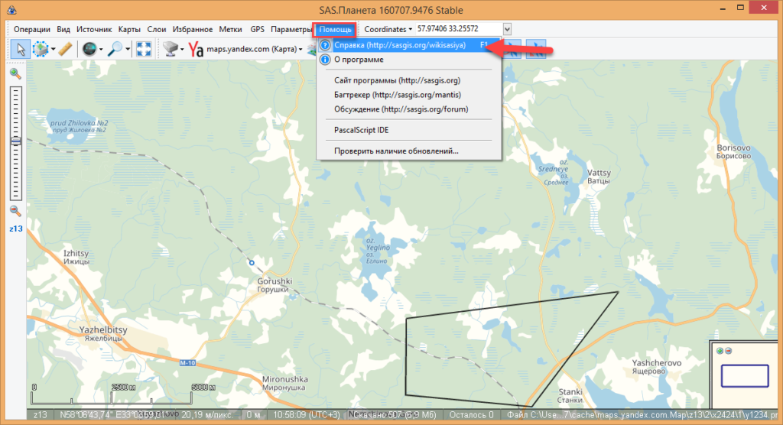
Task: Activate the ruler distance measurement tool
Action: click(66, 49)
